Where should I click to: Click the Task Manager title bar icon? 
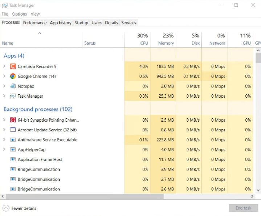tap(5, 5)
